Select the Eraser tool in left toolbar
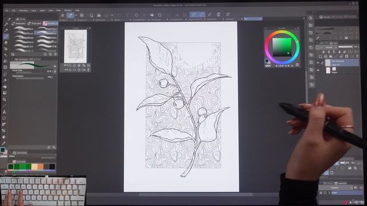Screen dimensions: 367x206 tap(6, 43)
